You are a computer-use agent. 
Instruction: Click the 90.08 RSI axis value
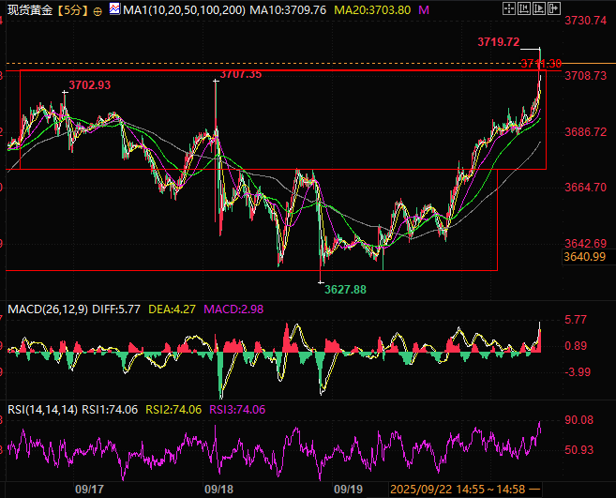[579, 420]
